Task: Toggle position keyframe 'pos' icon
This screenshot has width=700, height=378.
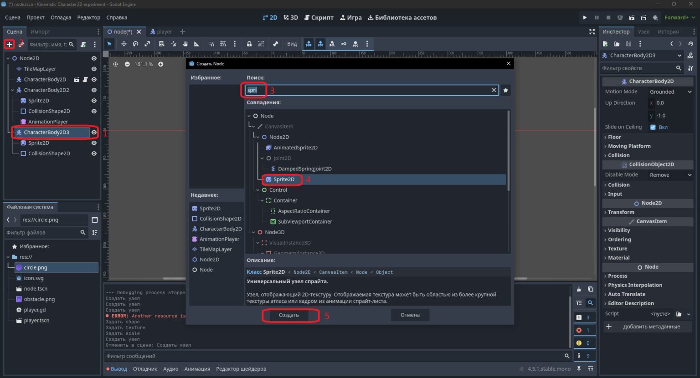Action: pos(309,44)
